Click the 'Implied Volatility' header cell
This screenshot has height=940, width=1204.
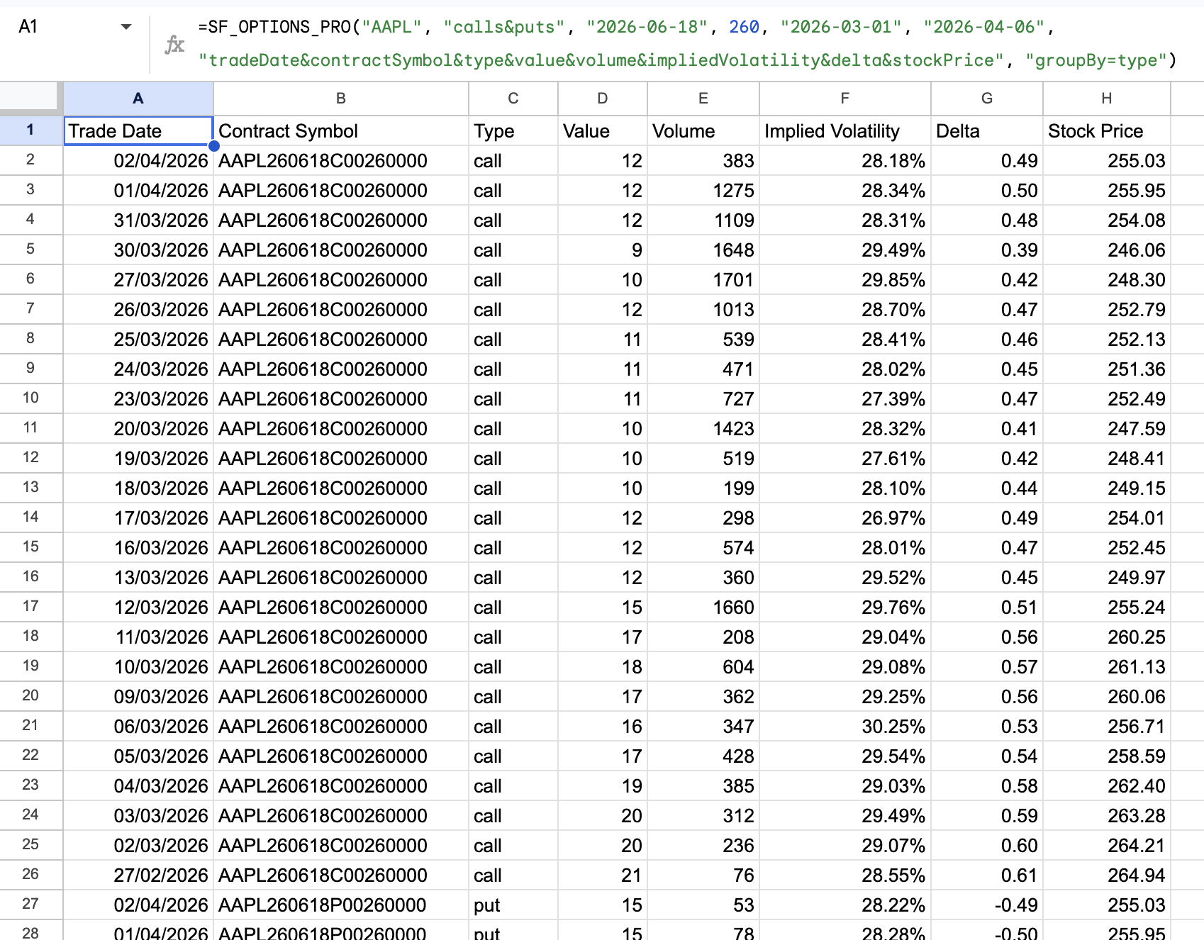(845, 131)
